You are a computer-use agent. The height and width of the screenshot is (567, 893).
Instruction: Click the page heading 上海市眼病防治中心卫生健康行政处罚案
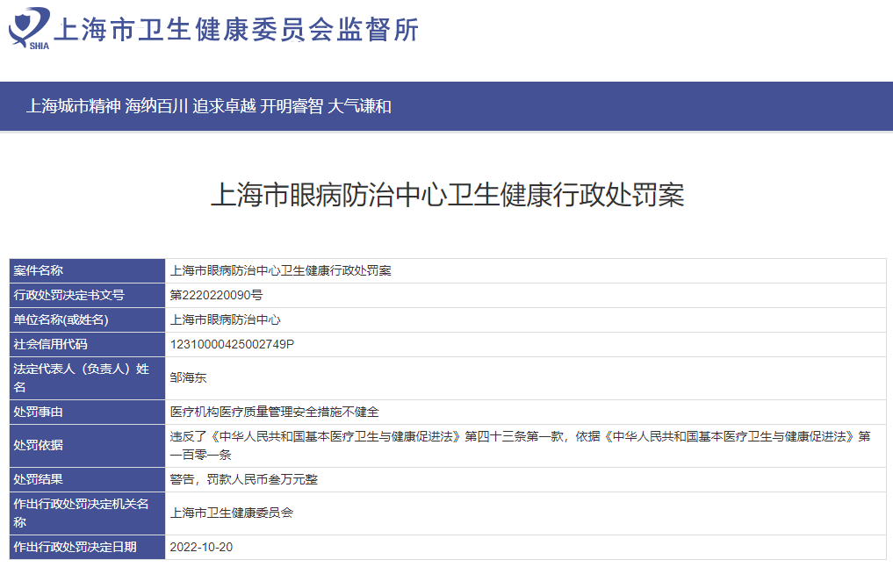(x=447, y=195)
